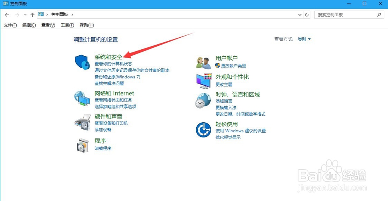The image size is (388, 201).
Task: Click 更改帐户类型 link
Action: (234, 66)
